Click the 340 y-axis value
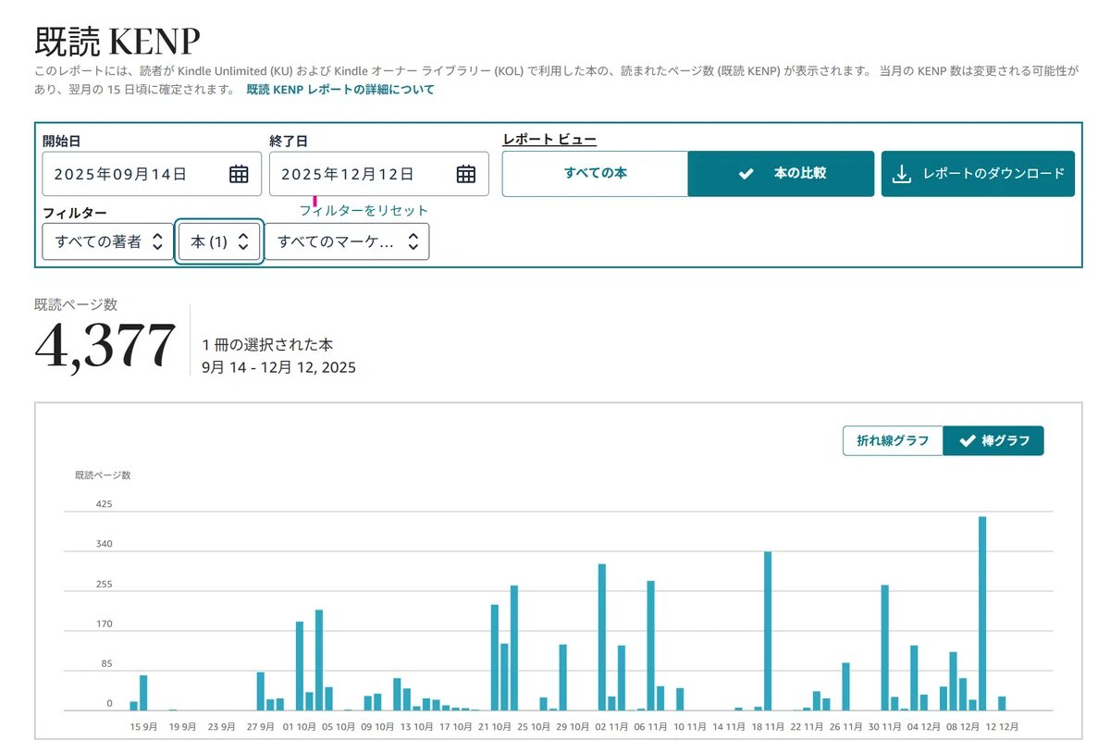The height and width of the screenshot is (753, 1110). click(x=104, y=544)
